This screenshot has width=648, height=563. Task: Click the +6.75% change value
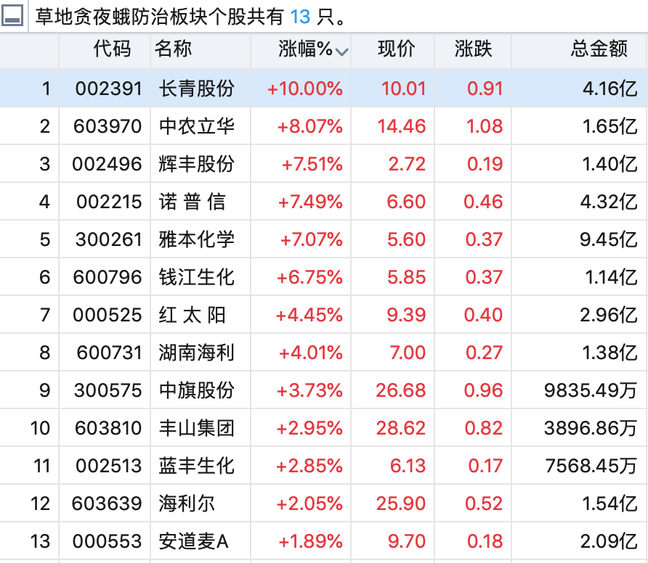[x=309, y=277]
